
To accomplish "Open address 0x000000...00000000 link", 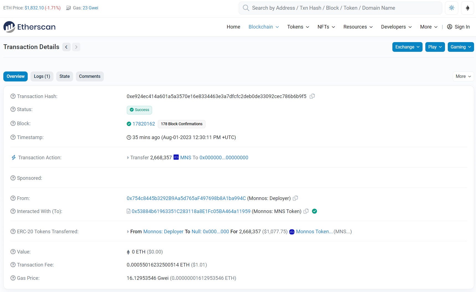I will coord(224,158).
